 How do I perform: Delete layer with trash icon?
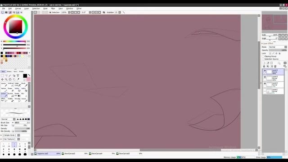(x=275, y=66)
